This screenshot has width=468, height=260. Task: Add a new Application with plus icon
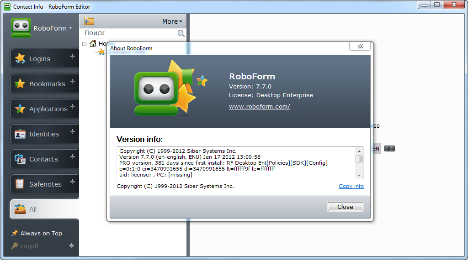(72, 106)
